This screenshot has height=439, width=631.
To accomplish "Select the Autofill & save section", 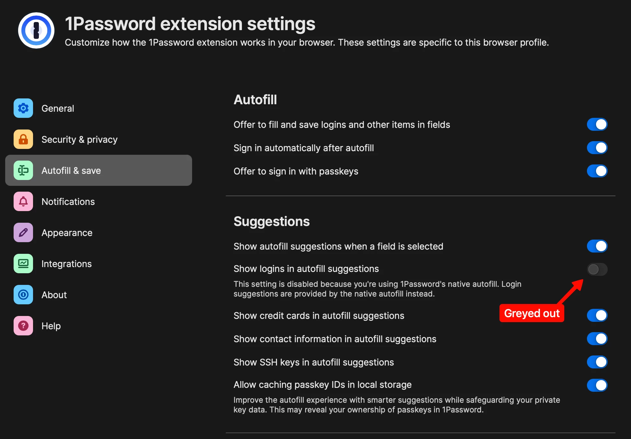I will (x=98, y=170).
